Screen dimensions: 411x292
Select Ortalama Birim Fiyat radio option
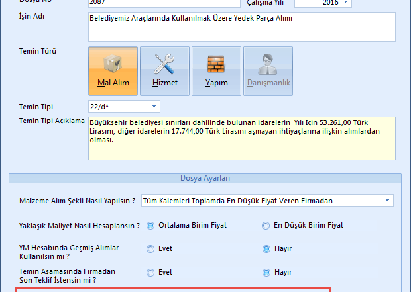point(150,226)
